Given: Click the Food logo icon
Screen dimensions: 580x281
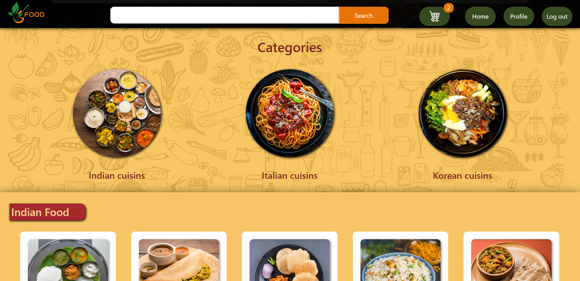Looking at the screenshot, I should pyautogui.click(x=26, y=13).
